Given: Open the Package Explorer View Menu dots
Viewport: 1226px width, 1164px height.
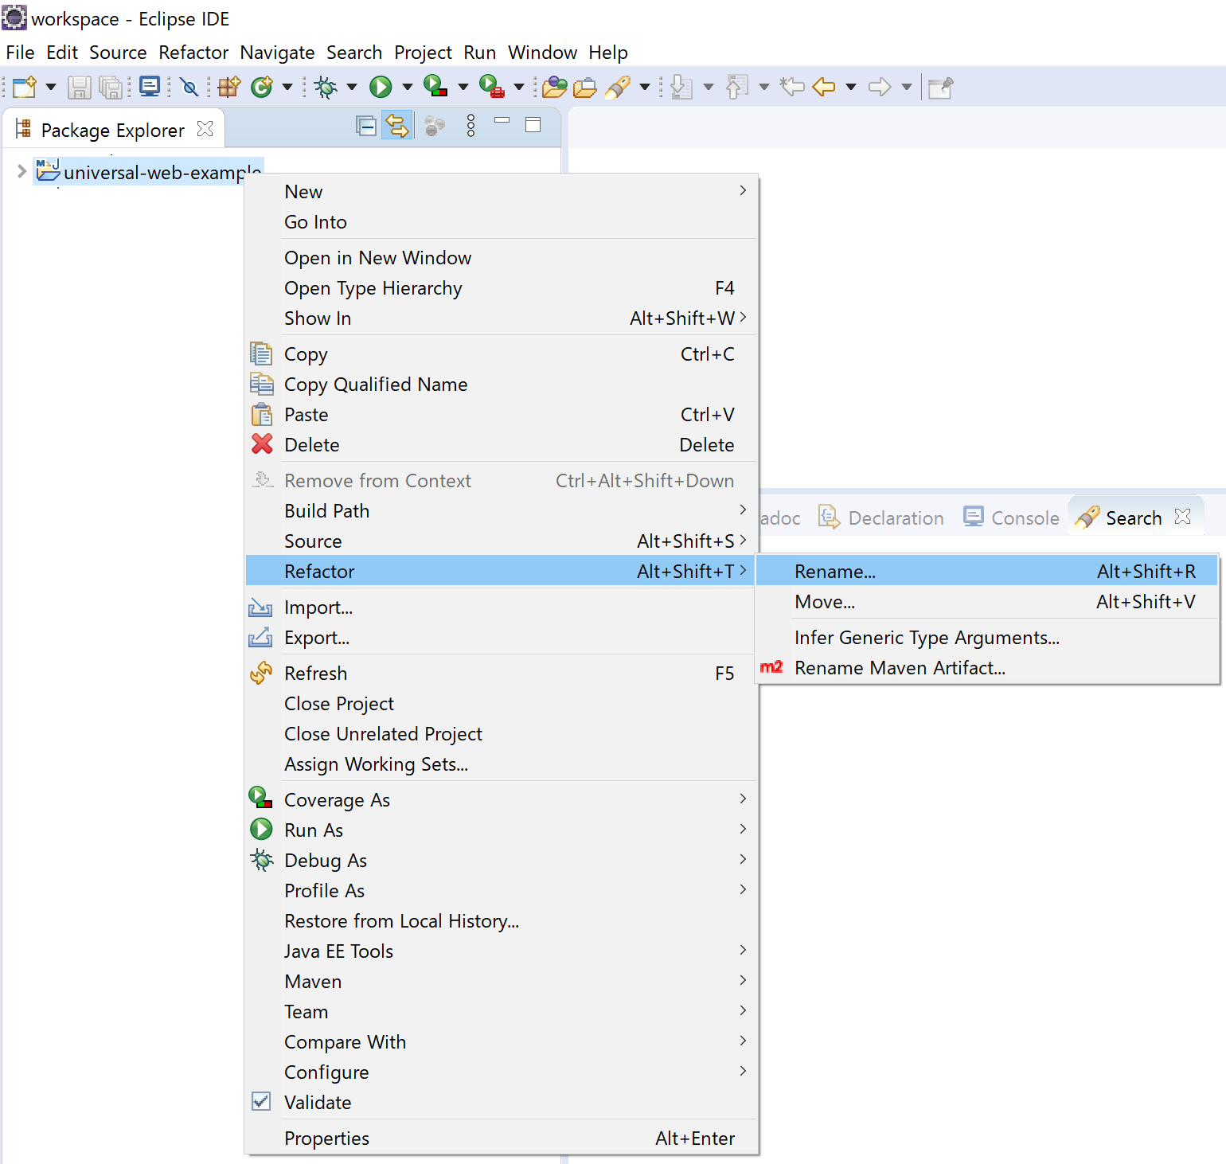Looking at the screenshot, I should point(471,126).
